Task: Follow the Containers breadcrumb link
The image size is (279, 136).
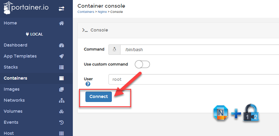Action: pyautogui.click(x=86, y=12)
